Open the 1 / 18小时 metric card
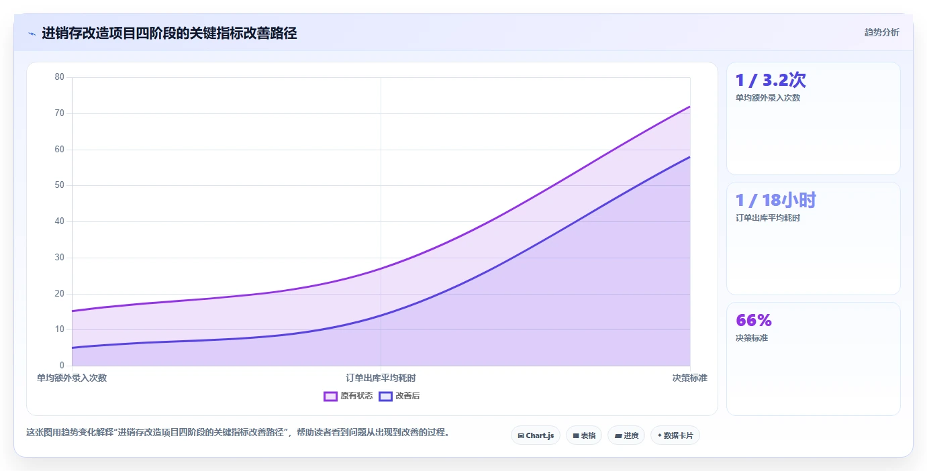The image size is (927, 471). click(x=813, y=239)
